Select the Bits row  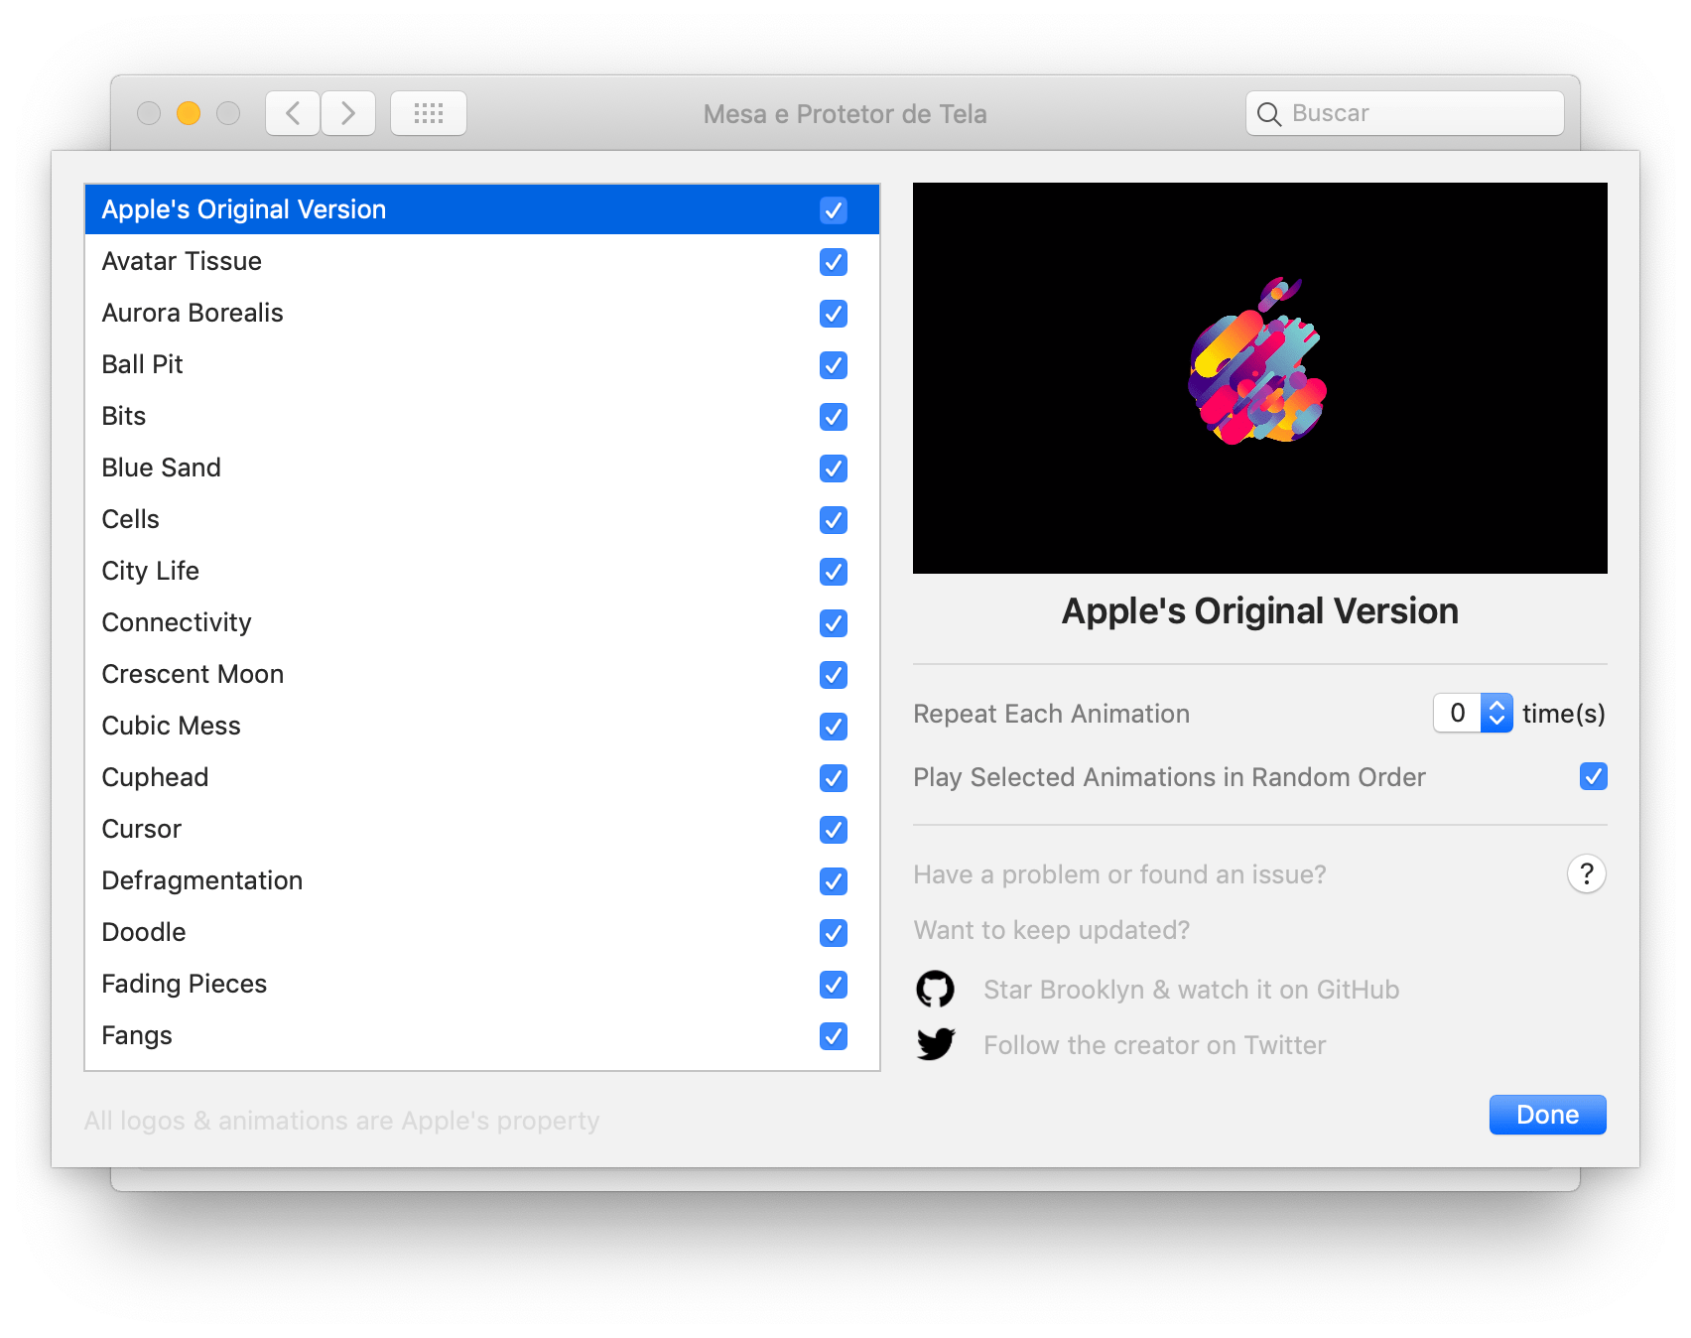482,416
